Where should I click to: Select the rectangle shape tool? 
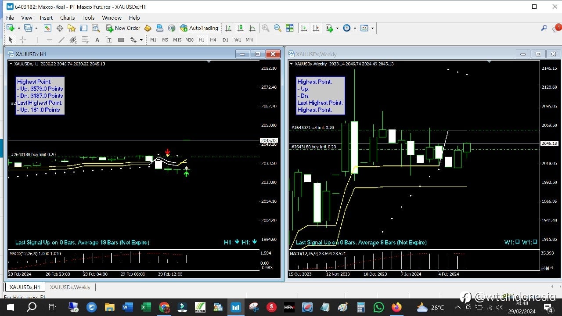coord(121,40)
